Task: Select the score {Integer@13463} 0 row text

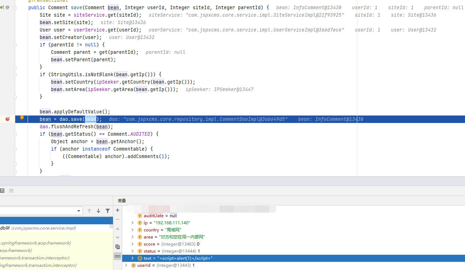Action: (x=171, y=244)
